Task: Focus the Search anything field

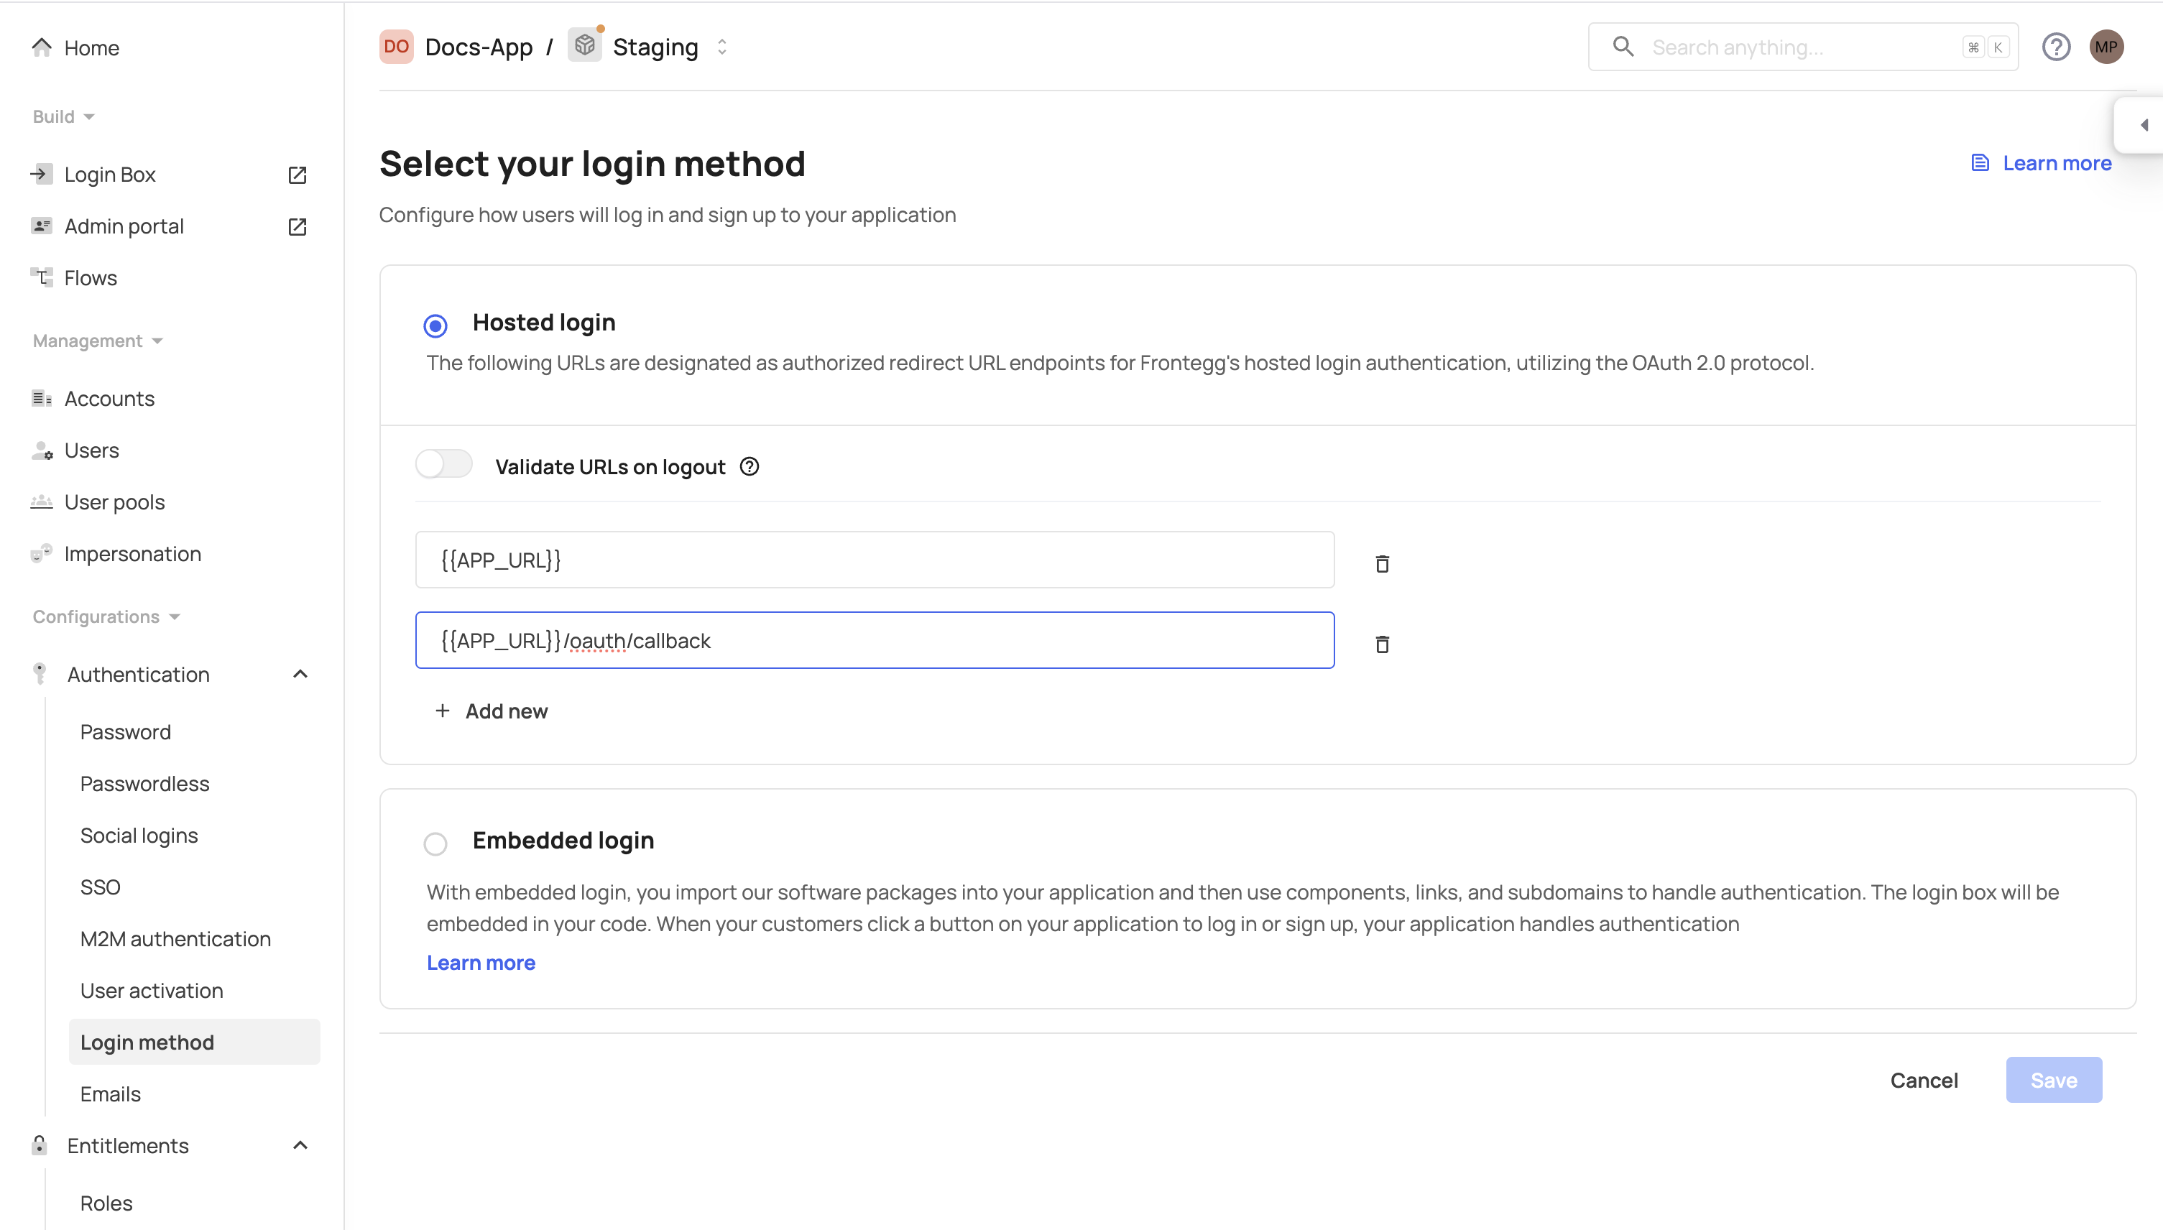Action: coord(1799,47)
